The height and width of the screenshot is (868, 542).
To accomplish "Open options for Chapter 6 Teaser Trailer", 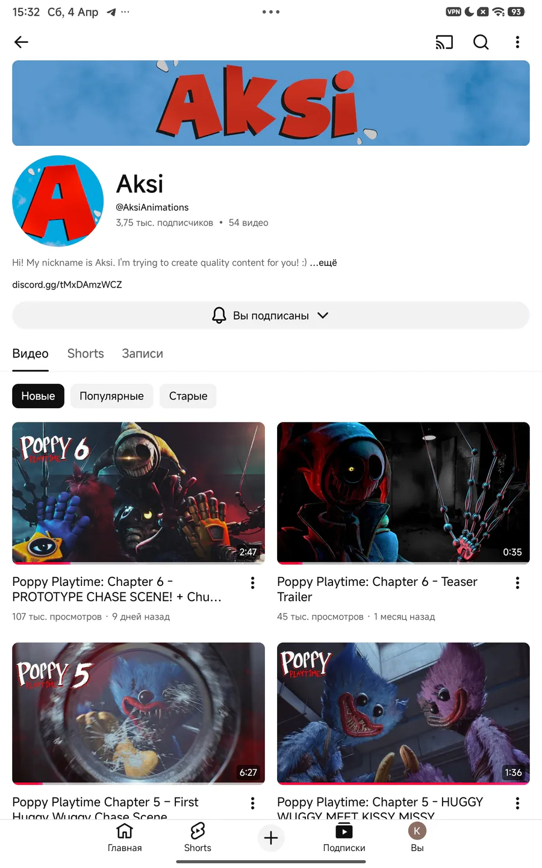I will pyautogui.click(x=517, y=583).
